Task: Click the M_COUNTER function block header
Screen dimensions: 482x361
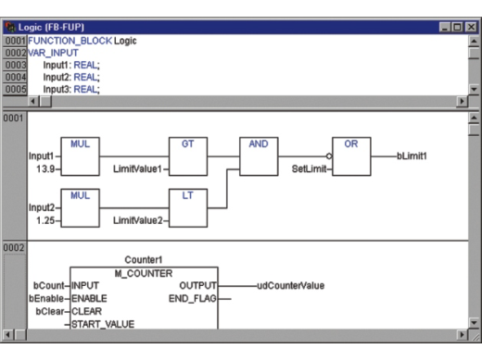Action: (144, 273)
